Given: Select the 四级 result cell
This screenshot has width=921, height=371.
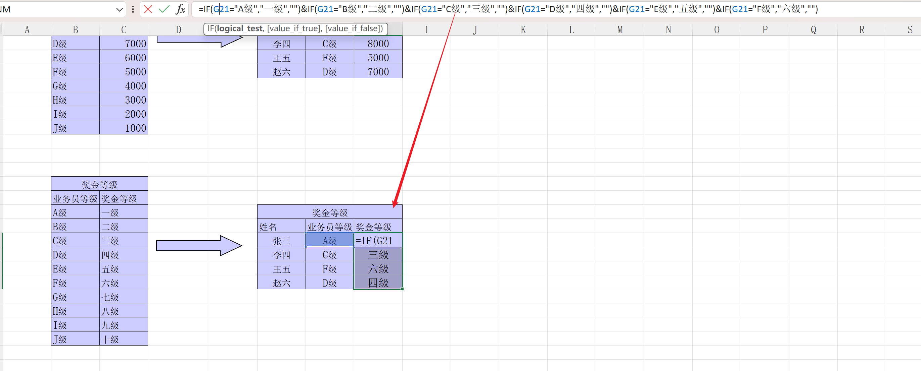Looking at the screenshot, I should (x=378, y=283).
